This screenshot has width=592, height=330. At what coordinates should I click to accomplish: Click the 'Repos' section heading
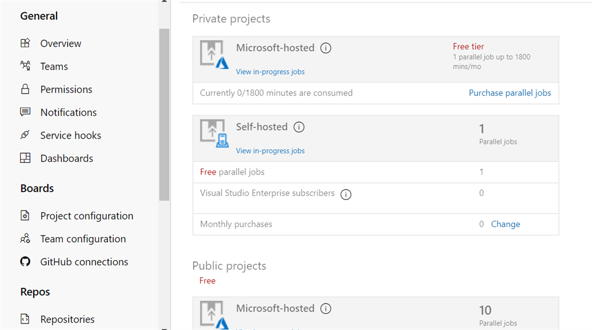coord(35,292)
